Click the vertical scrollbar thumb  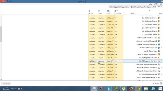tap(1, 34)
